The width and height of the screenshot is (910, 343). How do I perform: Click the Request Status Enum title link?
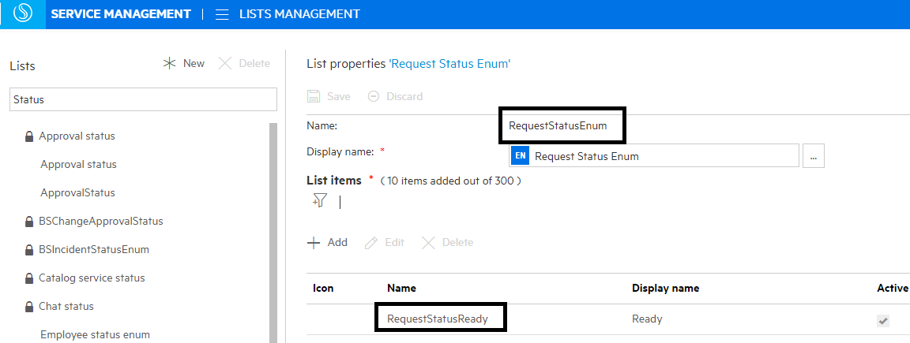[449, 64]
